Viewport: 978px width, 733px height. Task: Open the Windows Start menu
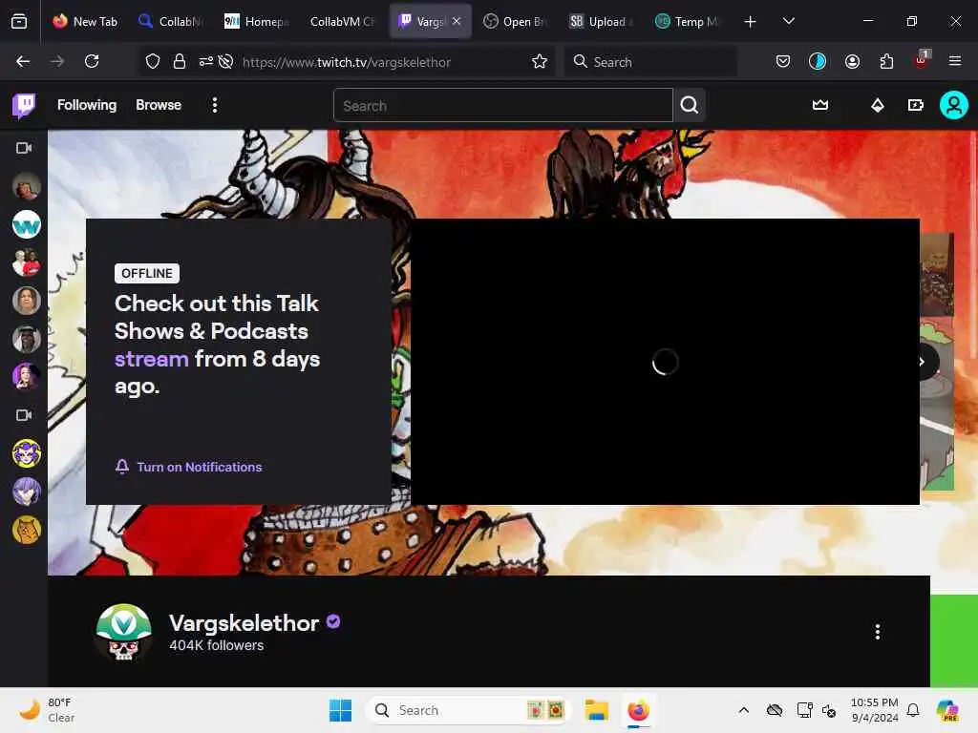(340, 710)
